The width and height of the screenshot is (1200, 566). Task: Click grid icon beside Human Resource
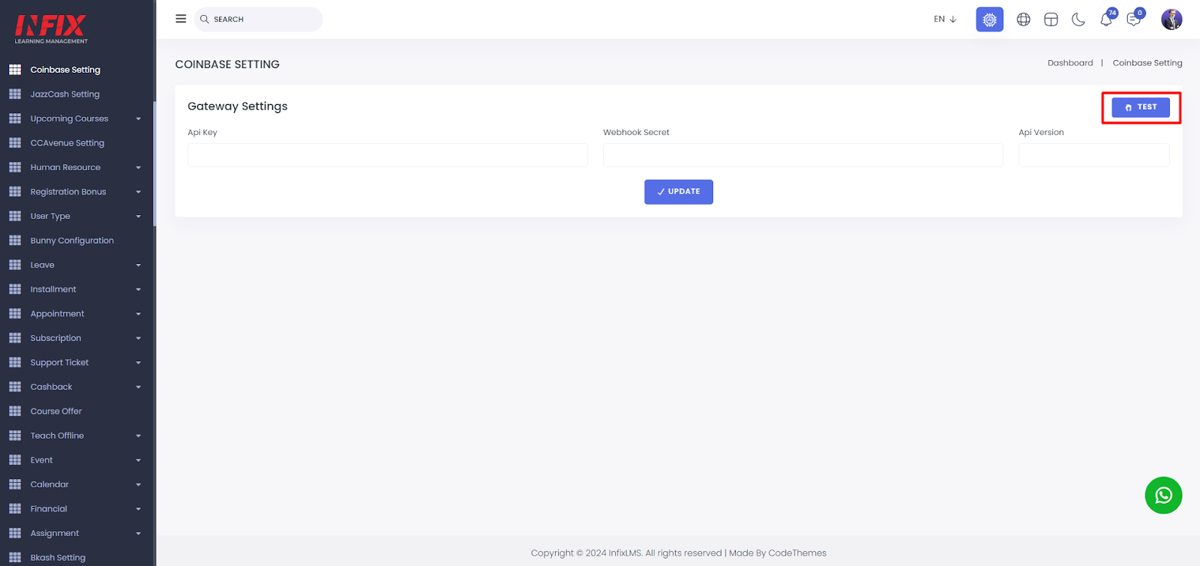pos(15,167)
